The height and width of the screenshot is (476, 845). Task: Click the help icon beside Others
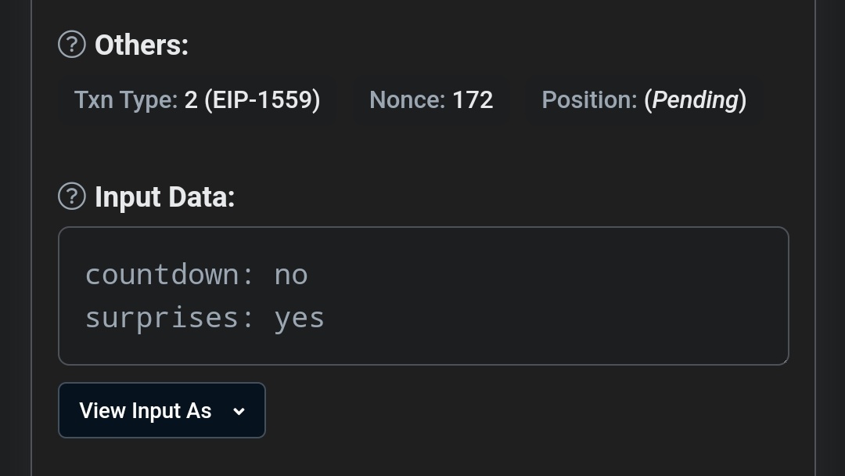pos(71,45)
